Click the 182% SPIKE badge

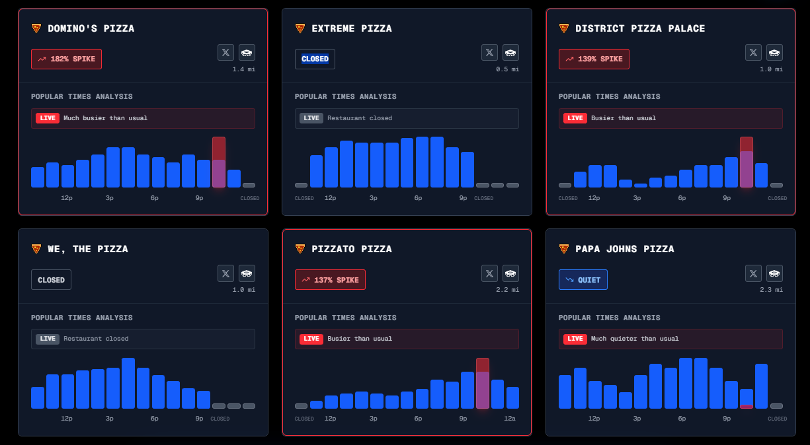pos(66,59)
